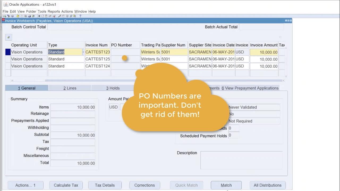Image resolution: width=340 pixels, height=191 pixels.
Task: Click the Type field of CATTEST123 row
Action: point(65,52)
